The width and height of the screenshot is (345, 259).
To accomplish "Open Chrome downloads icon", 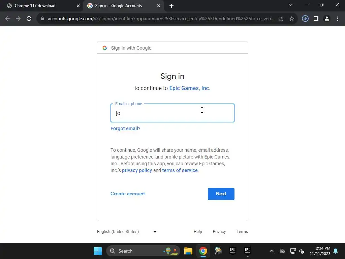I will (x=305, y=19).
